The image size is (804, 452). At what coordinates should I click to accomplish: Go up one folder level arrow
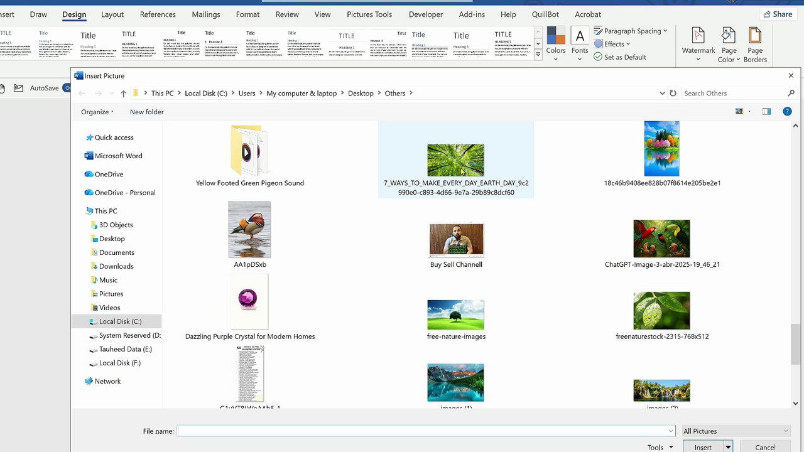click(x=123, y=94)
